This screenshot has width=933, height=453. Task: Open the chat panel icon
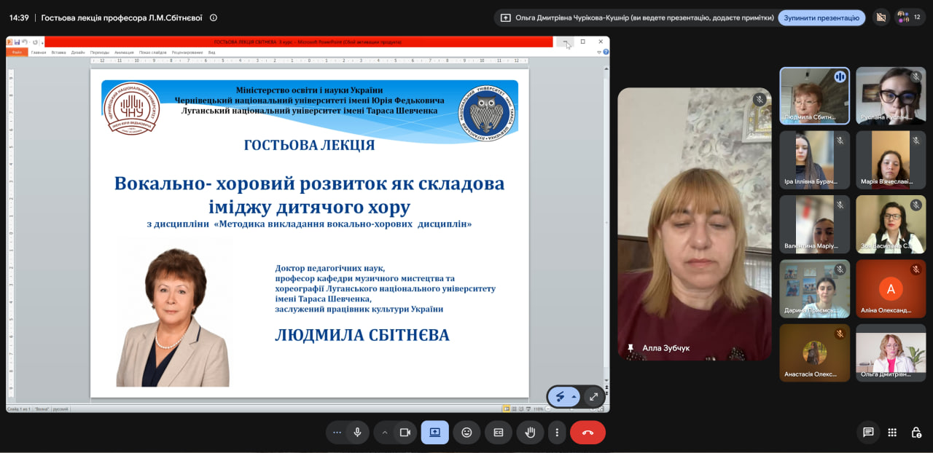tap(868, 432)
